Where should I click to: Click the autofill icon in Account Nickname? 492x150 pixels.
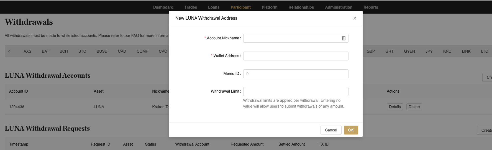coord(344,38)
